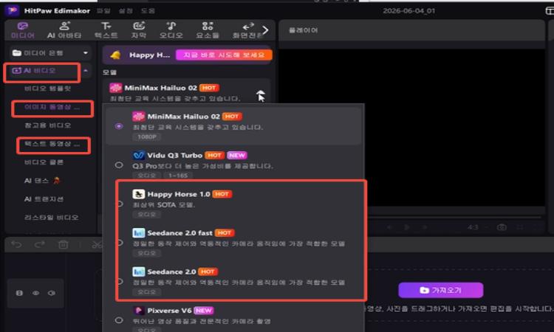Viewport: 554px width, 332px height.
Task: Click the Seedance 2.0 model logo
Action: 139,272
